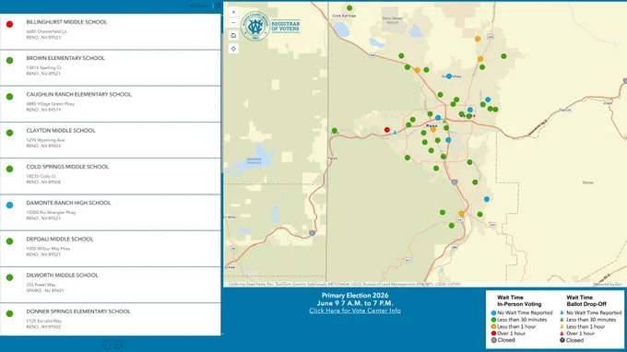Go to previous page of places list

point(106,345)
